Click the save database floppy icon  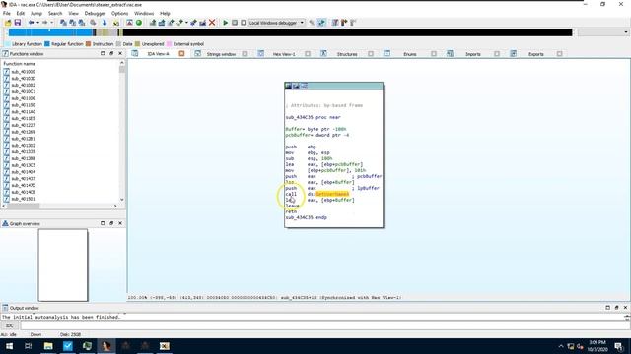tap(18, 23)
